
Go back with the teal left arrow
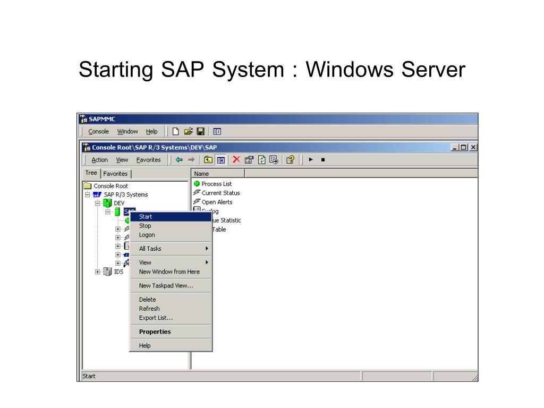pyautogui.click(x=179, y=160)
